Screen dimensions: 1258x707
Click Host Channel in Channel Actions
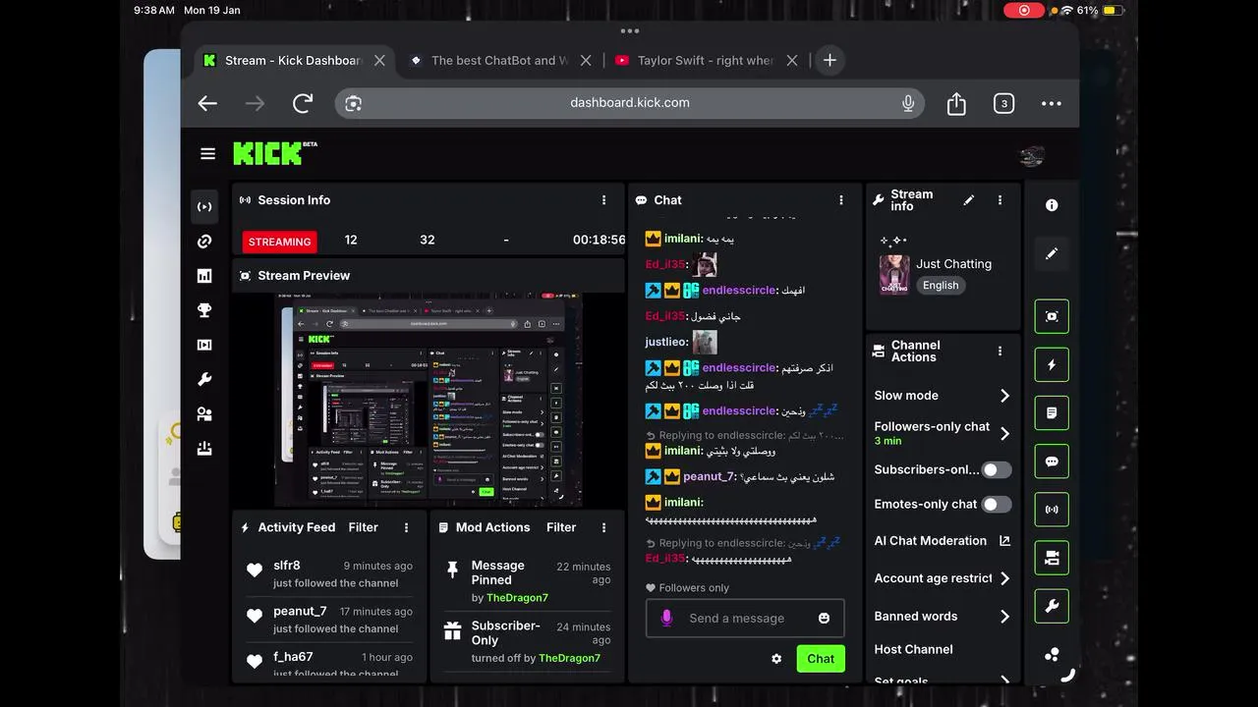pyautogui.click(x=914, y=649)
